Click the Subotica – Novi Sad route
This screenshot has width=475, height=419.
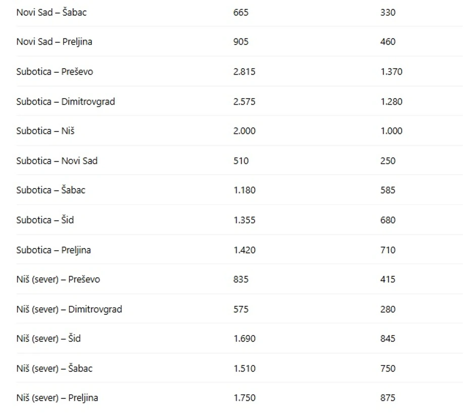click(57, 161)
